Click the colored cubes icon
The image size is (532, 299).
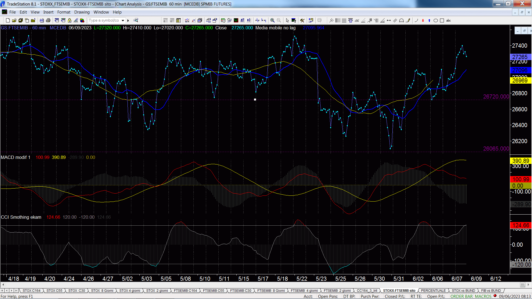point(82,20)
